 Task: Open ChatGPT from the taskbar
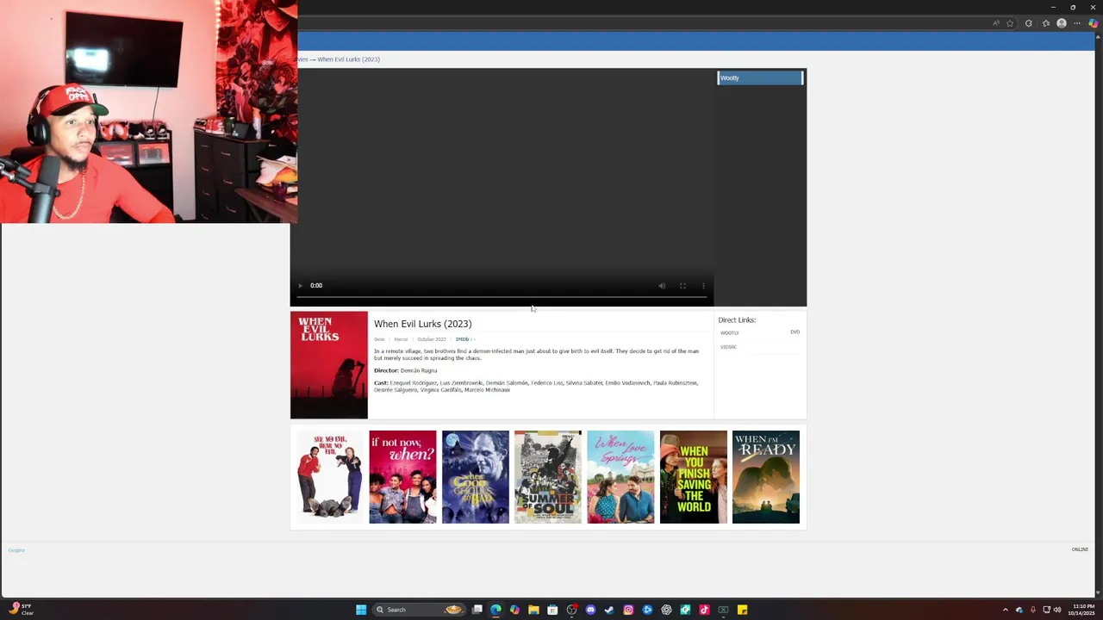point(666,610)
